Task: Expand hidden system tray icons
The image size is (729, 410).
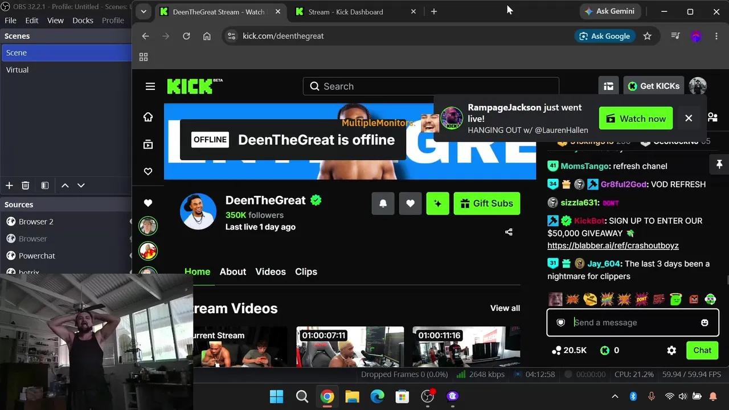Action: (x=615, y=396)
